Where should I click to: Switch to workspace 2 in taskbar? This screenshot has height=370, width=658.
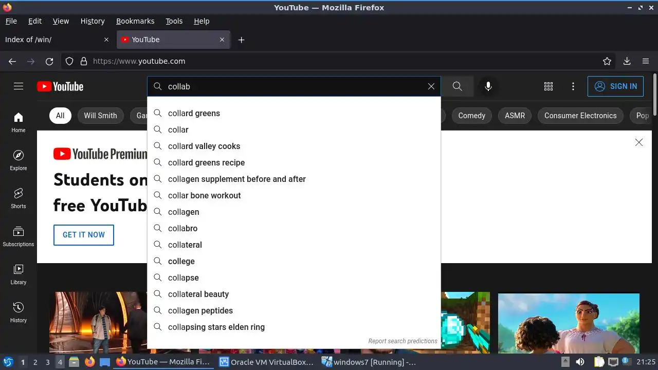click(35, 362)
